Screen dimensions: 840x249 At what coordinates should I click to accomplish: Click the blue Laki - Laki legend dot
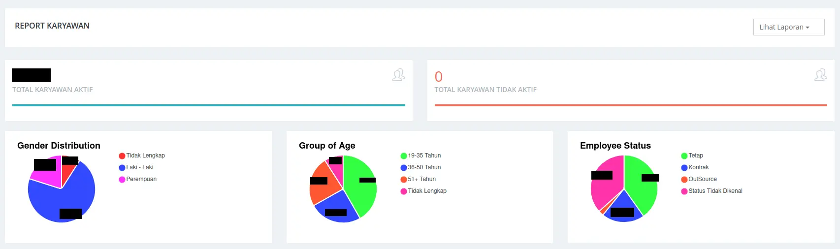(122, 168)
